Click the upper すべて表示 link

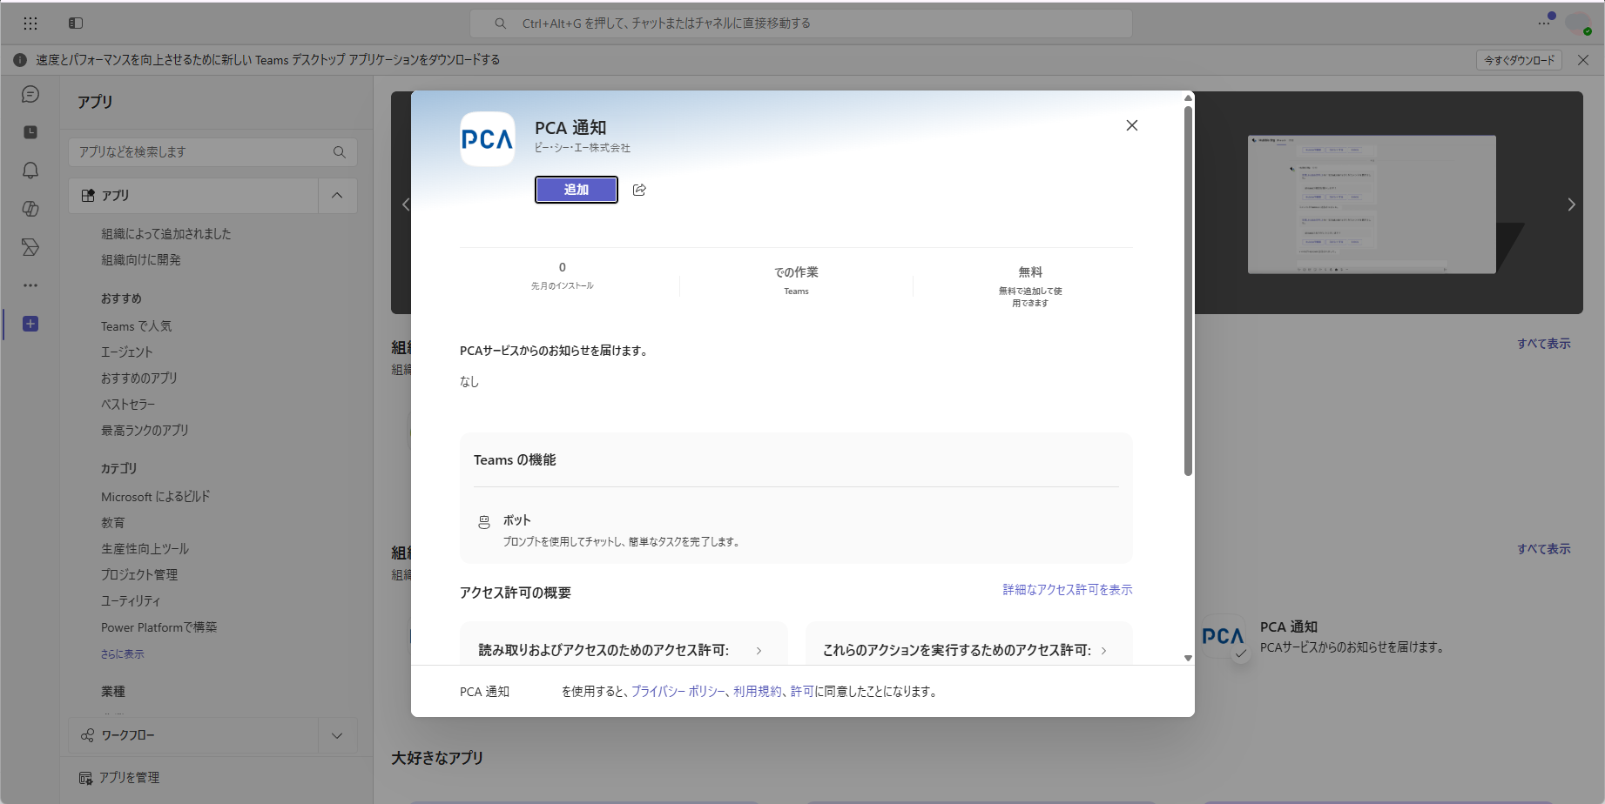coord(1544,344)
